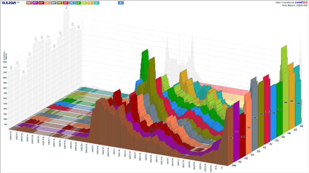Toggle the PS region series
The image size is (309, 173).
point(60,3)
